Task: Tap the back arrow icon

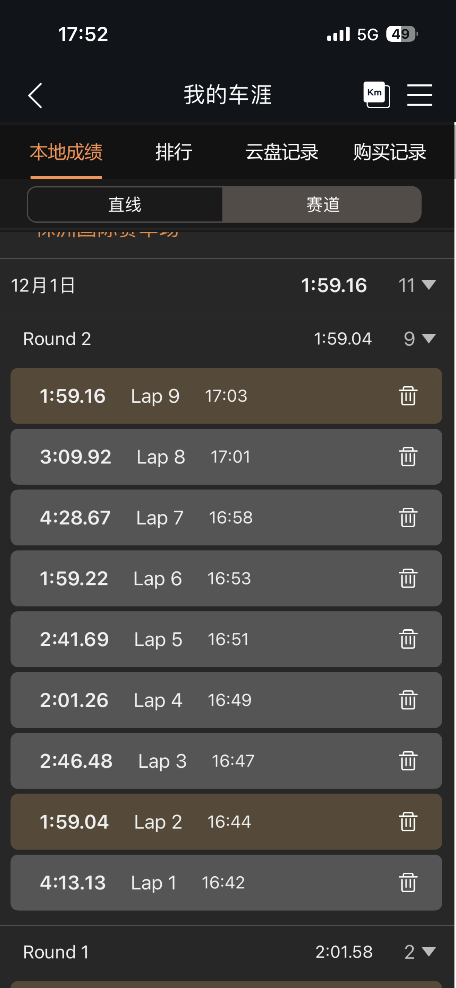Action: pyautogui.click(x=35, y=95)
